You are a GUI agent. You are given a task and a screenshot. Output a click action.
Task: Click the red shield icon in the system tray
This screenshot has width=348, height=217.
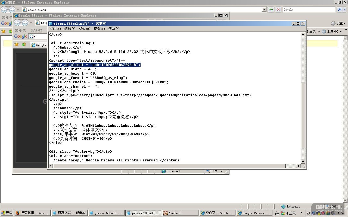(323, 213)
